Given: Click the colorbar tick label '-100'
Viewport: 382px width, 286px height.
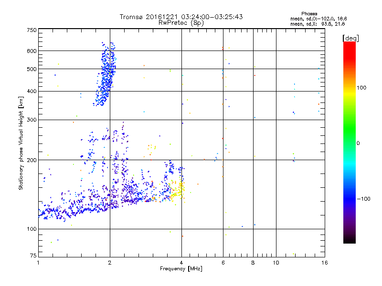Looking at the screenshot, I should pos(363,199).
